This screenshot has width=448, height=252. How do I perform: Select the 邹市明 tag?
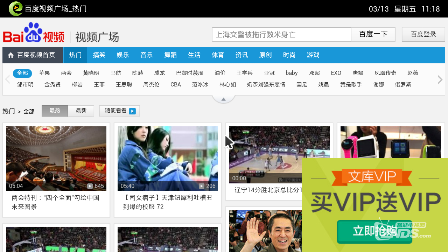click(25, 84)
